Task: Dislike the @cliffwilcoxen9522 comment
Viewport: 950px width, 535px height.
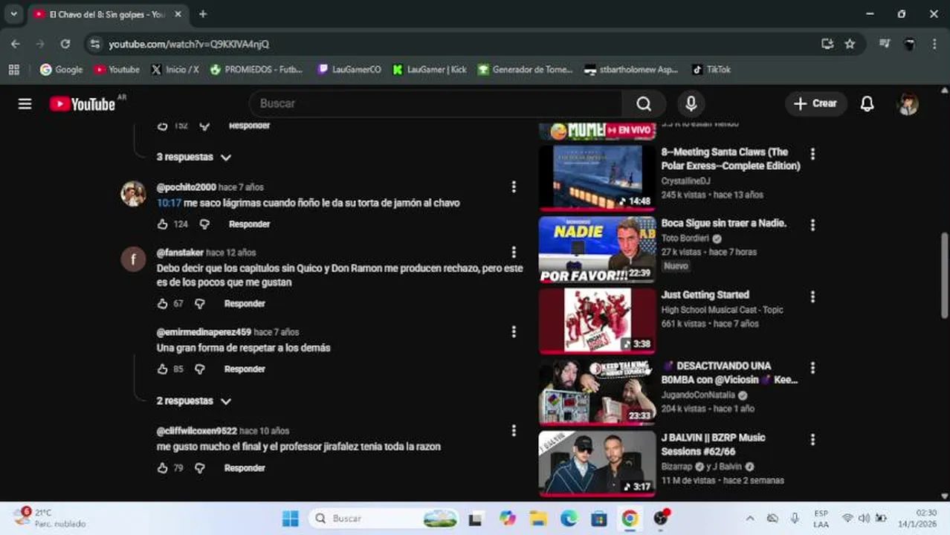Action: [200, 467]
